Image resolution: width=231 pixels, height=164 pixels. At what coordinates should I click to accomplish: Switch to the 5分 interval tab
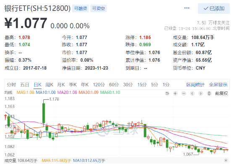click(155, 85)
